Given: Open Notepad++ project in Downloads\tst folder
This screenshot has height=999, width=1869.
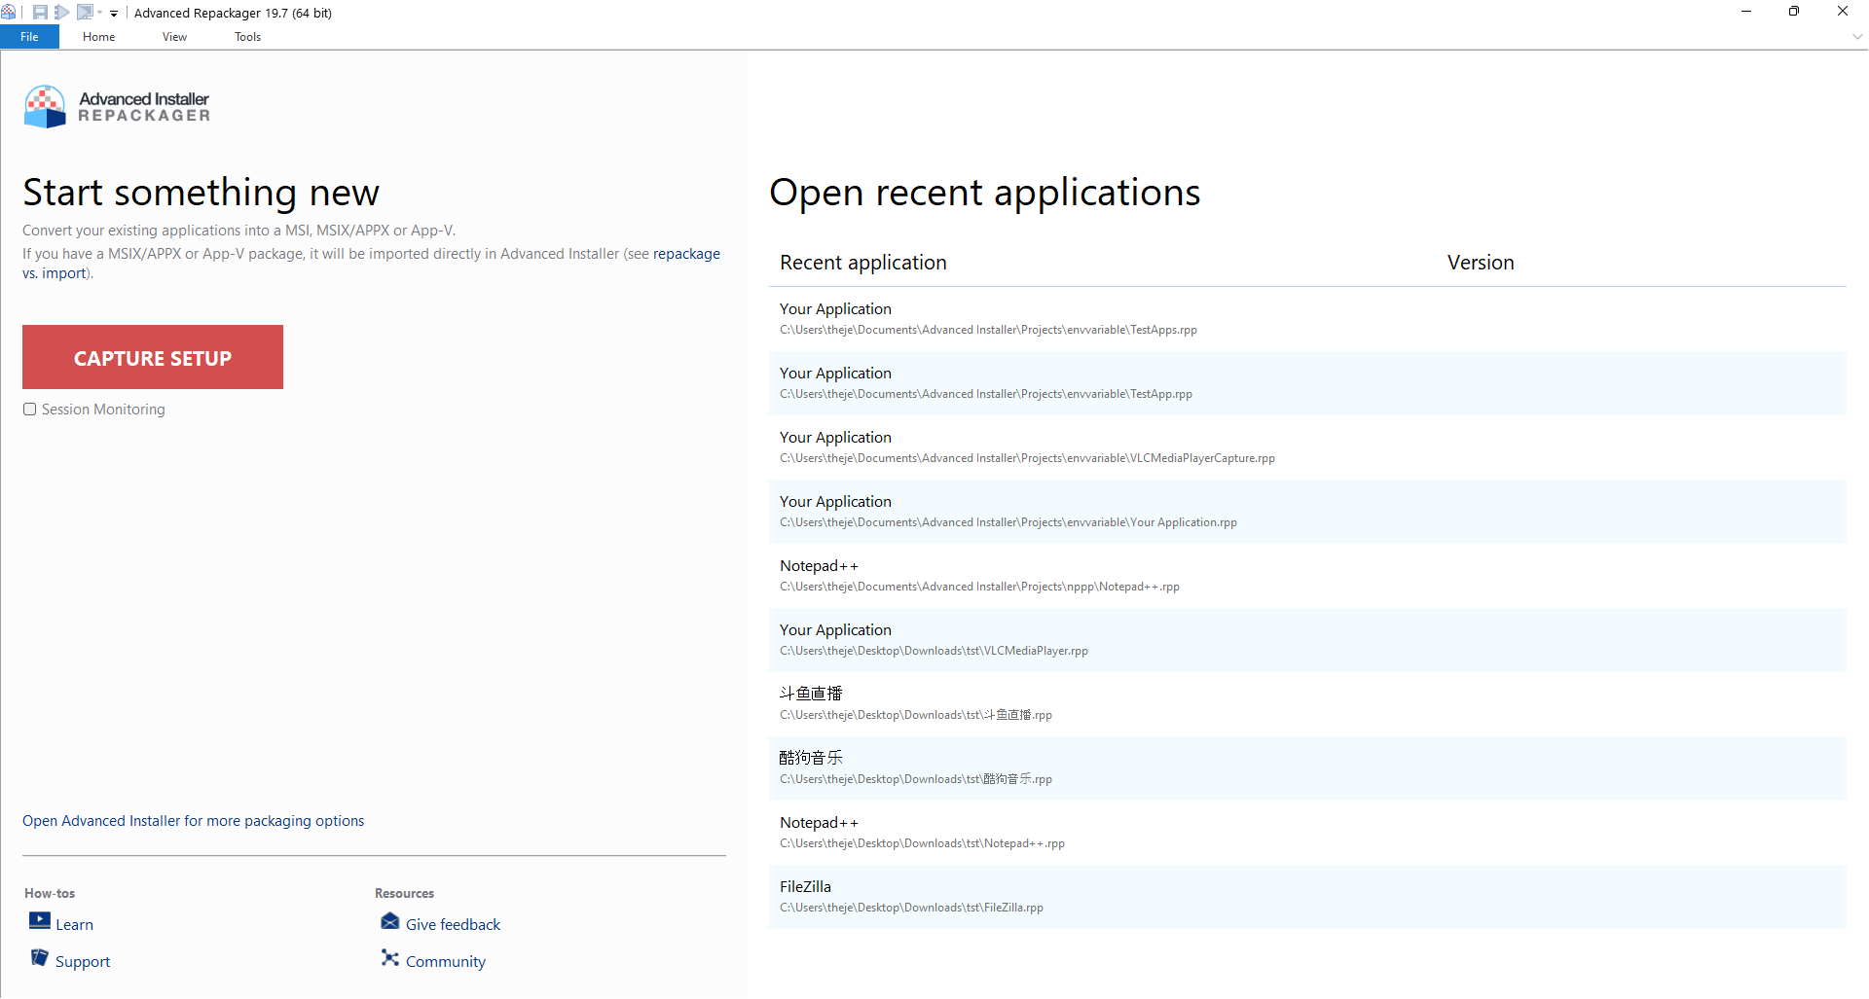Looking at the screenshot, I should pyautogui.click(x=1307, y=833).
